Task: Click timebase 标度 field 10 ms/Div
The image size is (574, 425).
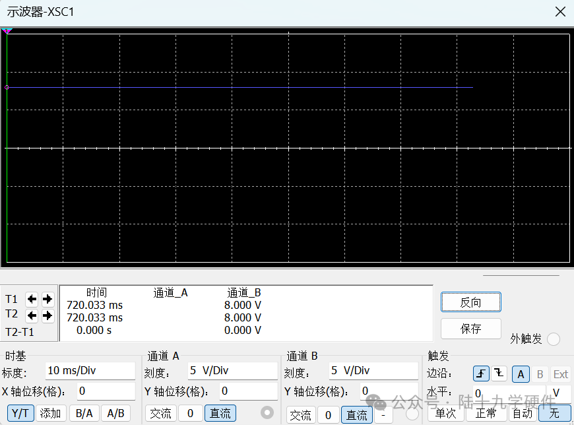Action: [x=90, y=371]
